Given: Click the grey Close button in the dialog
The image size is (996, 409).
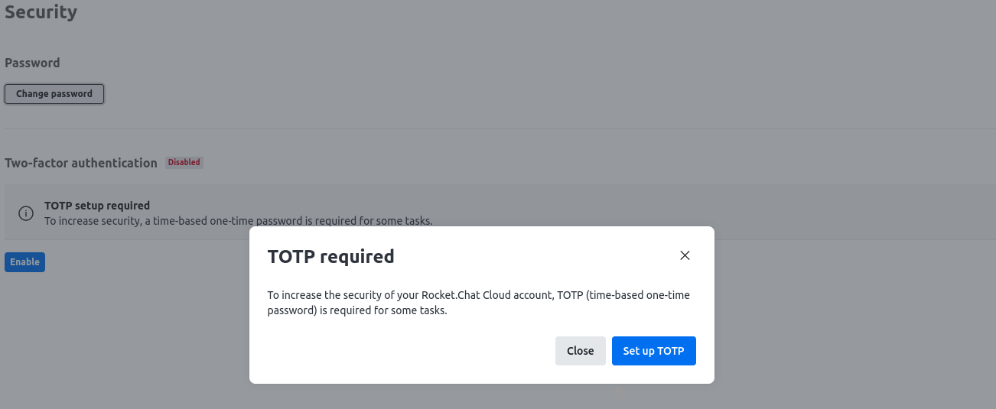Looking at the screenshot, I should click(x=580, y=351).
